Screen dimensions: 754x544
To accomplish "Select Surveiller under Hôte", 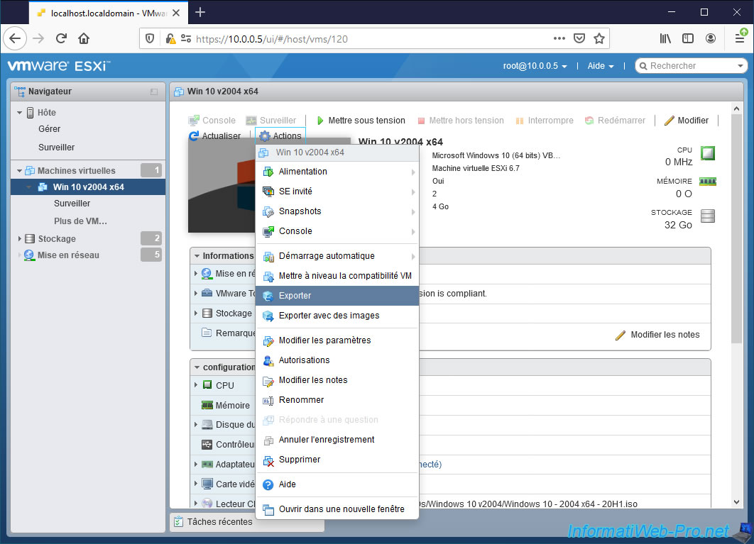I will point(56,148).
